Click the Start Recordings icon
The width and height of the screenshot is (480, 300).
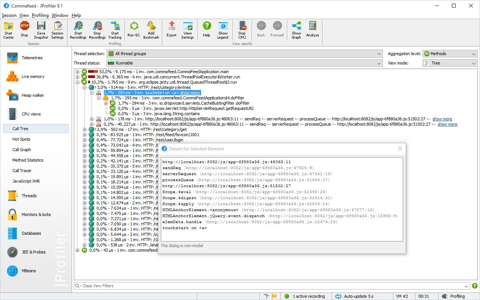[78, 30]
